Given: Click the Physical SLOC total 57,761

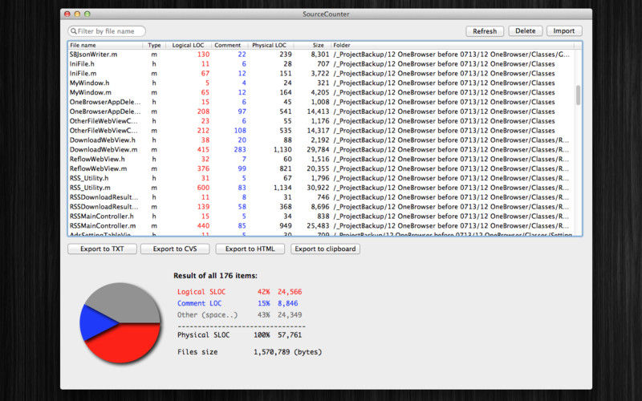Looking at the screenshot, I should coord(290,334).
